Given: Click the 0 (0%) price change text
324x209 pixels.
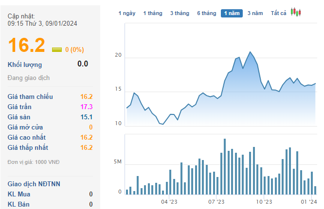Looking at the screenshot, I should coord(74,49).
